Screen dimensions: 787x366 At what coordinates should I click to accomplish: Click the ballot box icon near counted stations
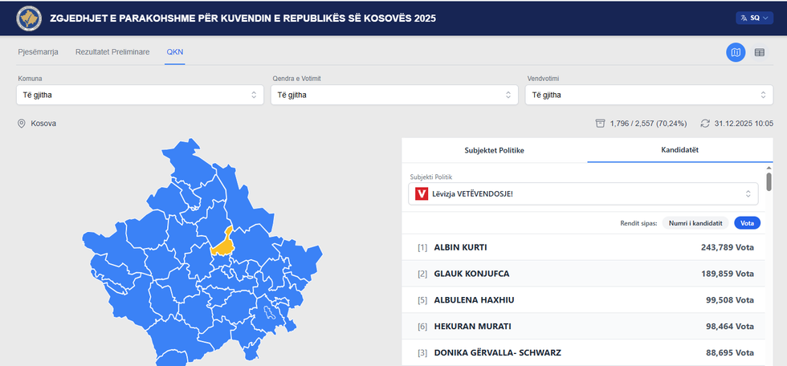point(600,124)
